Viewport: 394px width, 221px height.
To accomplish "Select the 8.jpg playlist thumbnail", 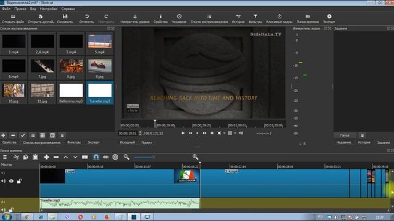I will 71,68.
